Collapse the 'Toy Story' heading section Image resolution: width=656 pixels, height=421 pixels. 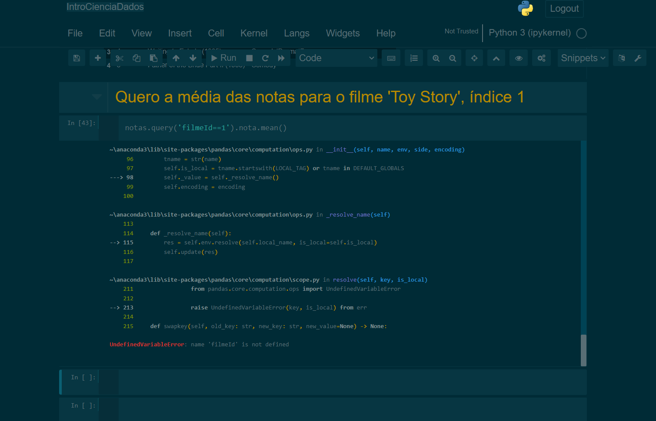pos(97,97)
